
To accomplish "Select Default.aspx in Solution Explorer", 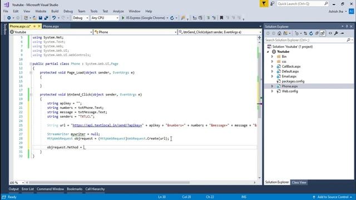I will pyautogui.click(x=290, y=72).
